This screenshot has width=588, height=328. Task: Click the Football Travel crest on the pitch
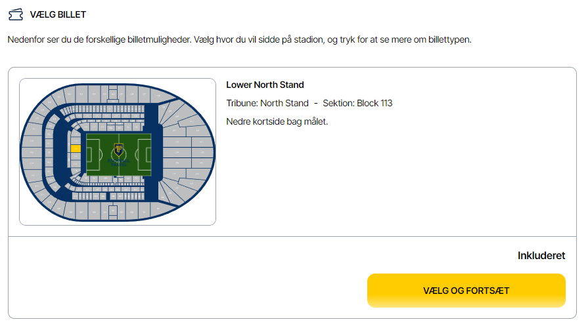point(118,150)
